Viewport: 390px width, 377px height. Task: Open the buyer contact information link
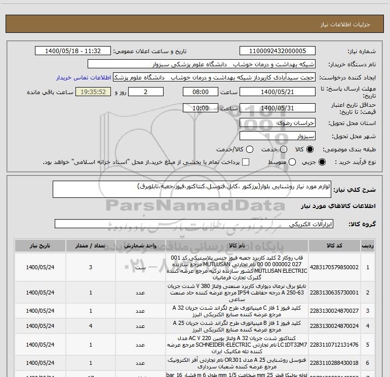tap(84, 77)
